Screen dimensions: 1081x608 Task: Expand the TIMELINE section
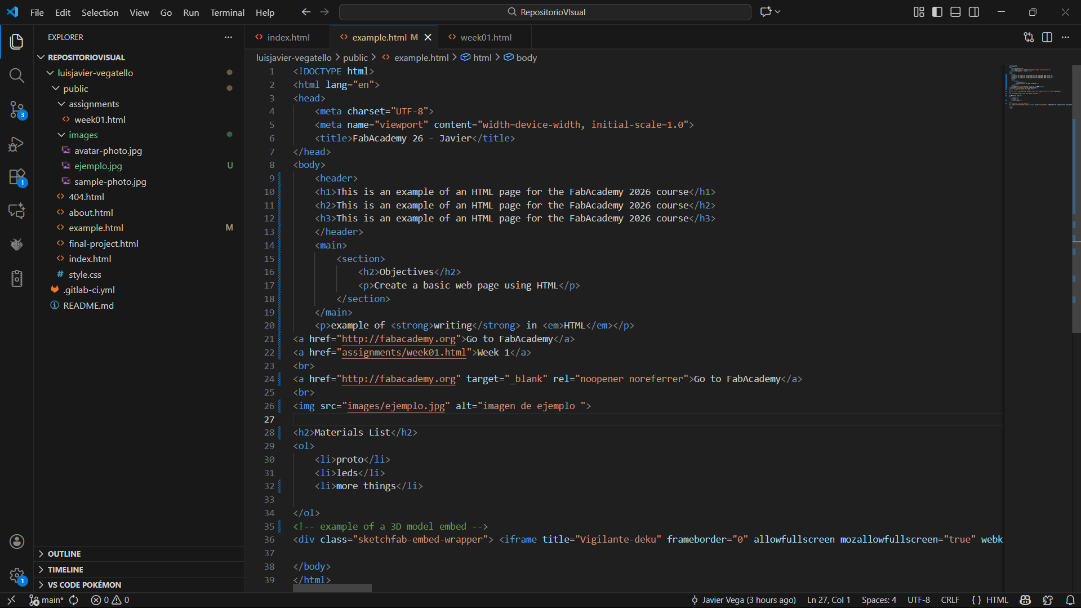65,570
